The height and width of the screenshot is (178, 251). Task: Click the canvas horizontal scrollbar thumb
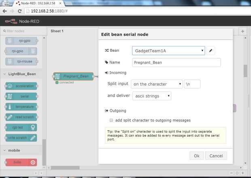click(65, 168)
